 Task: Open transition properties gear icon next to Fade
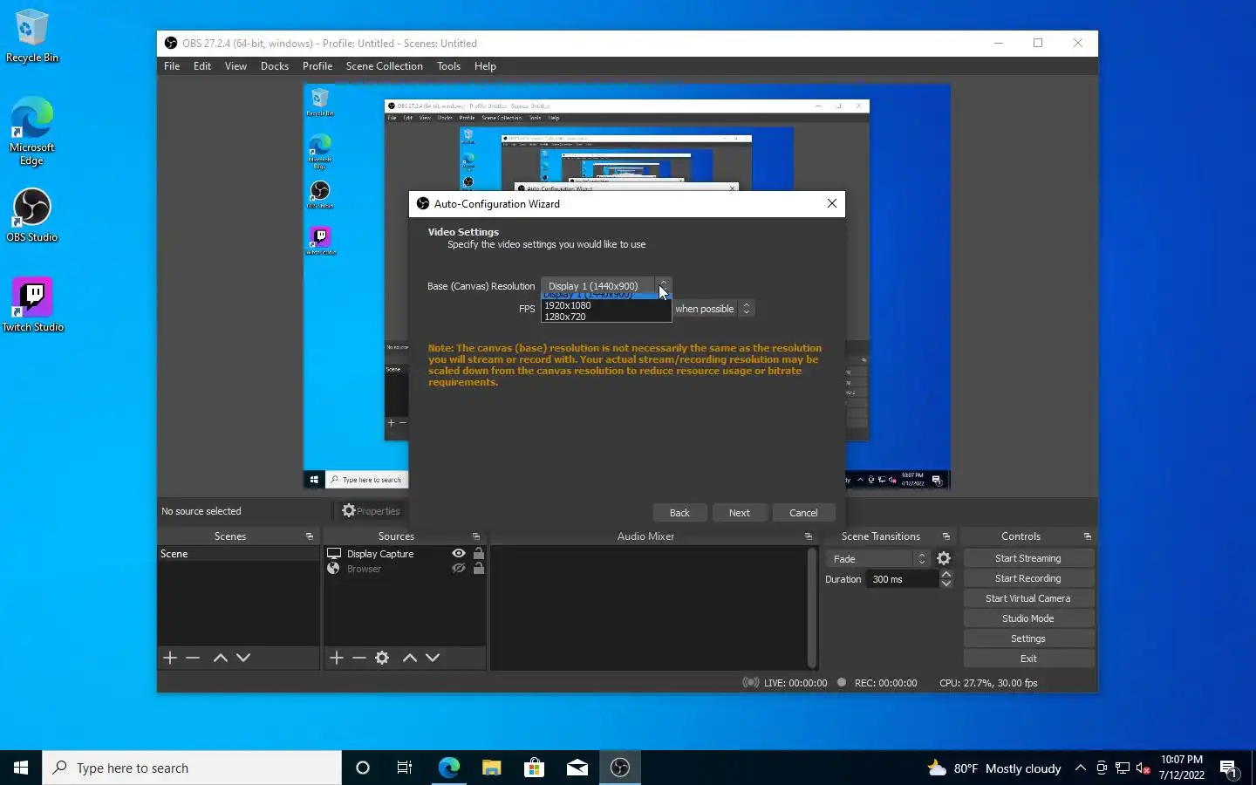pyautogui.click(x=944, y=559)
